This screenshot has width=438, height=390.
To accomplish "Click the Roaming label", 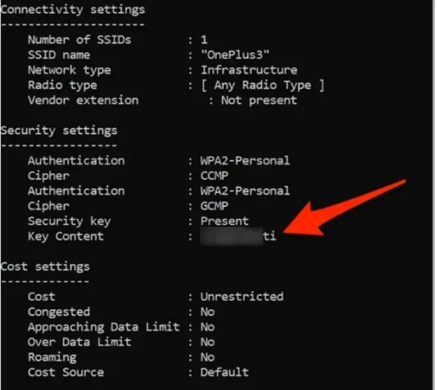I will [52, 357].
